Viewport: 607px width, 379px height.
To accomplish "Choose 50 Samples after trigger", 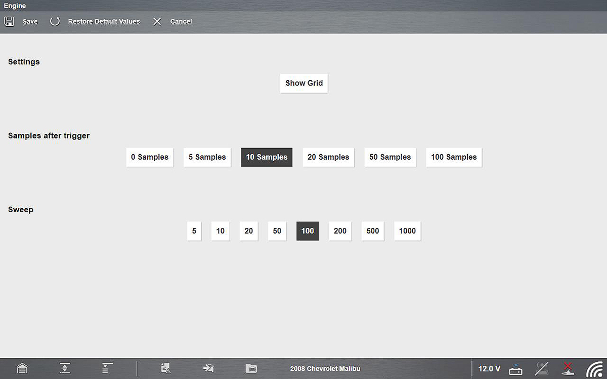I will [x=390, y=157].
